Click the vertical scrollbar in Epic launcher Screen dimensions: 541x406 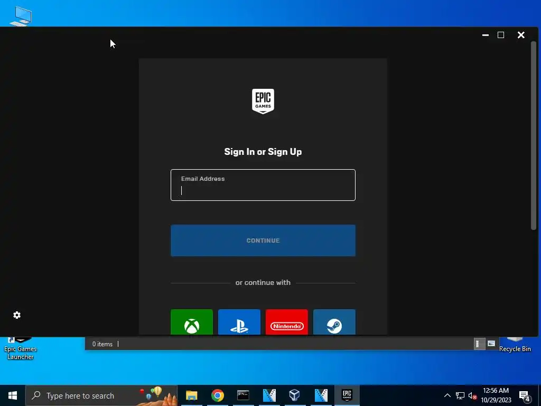pyautogui.click(x=534, y=135)
